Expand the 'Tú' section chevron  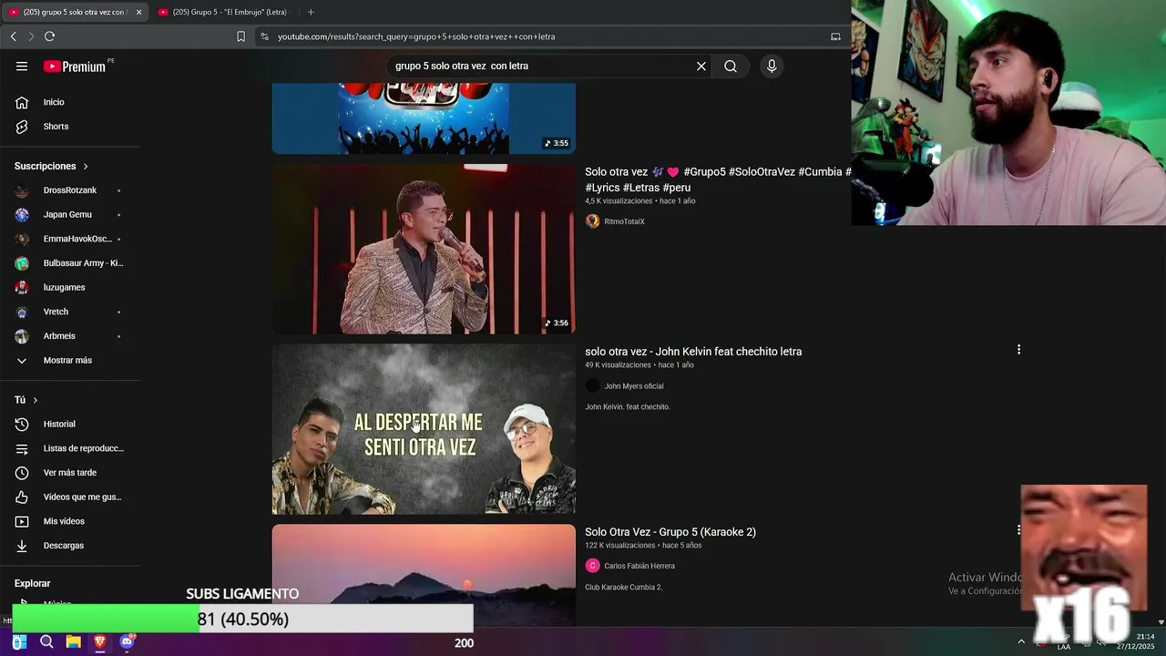(36, 400)
